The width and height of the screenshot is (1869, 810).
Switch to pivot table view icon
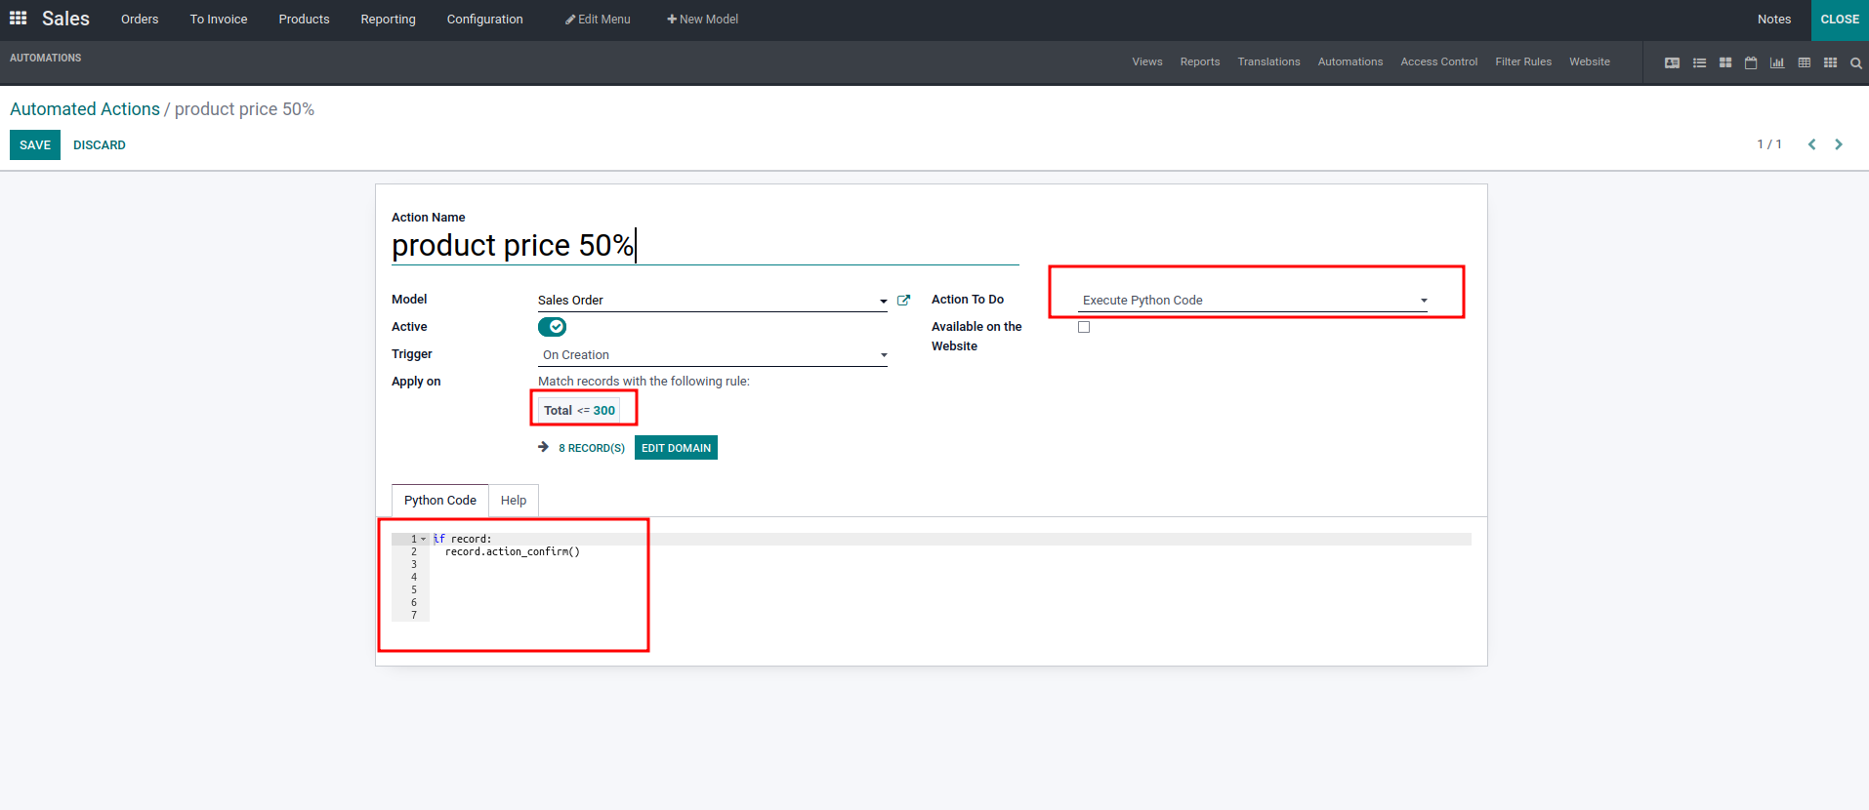1804,62
